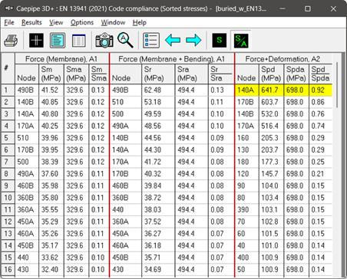The height and width of the screenshot is (279, 347).
Task: Select highlighted node 140A cell
Action: tap(246, 90)
